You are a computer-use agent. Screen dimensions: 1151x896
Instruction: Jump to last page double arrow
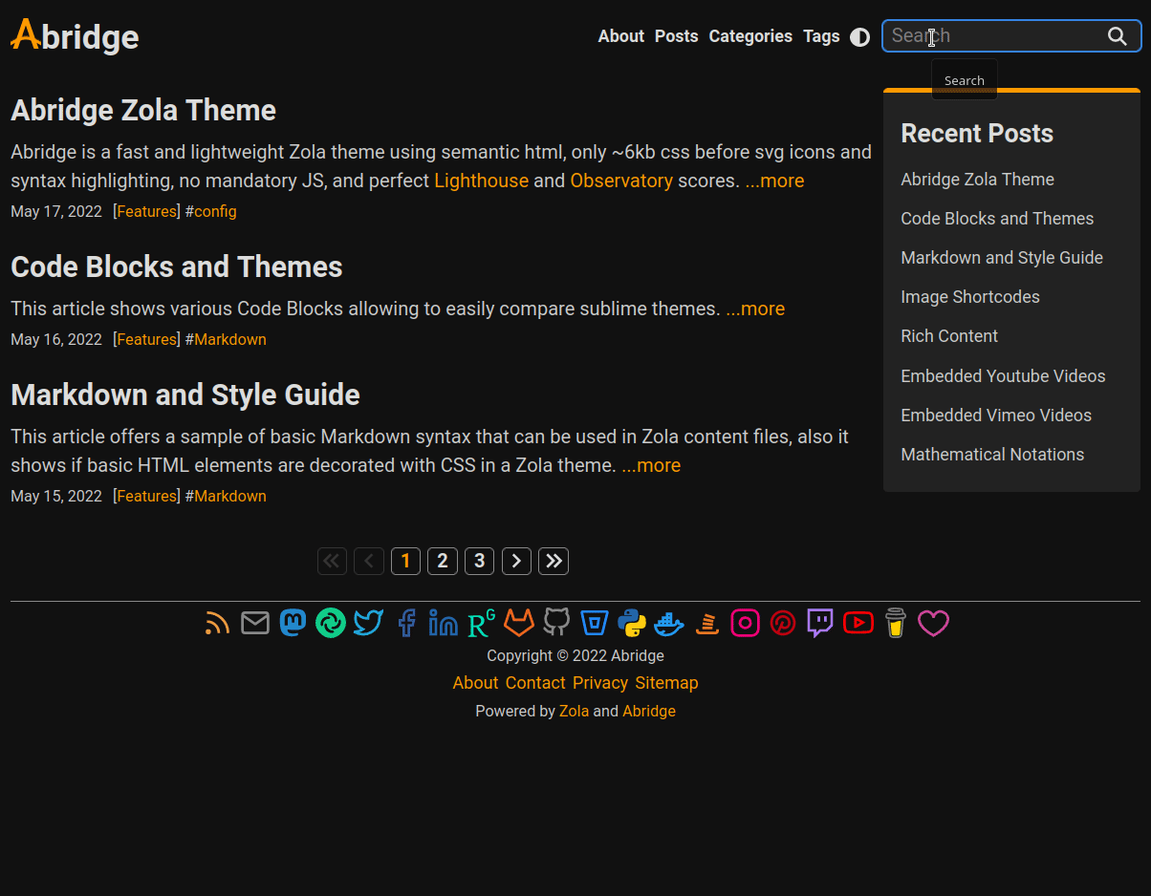pos(554,562)
